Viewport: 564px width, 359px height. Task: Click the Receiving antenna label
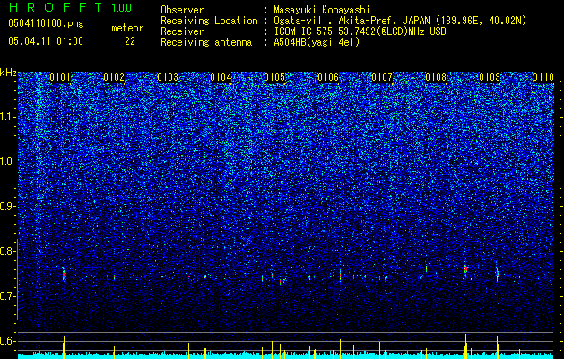(x=206, y=42)
